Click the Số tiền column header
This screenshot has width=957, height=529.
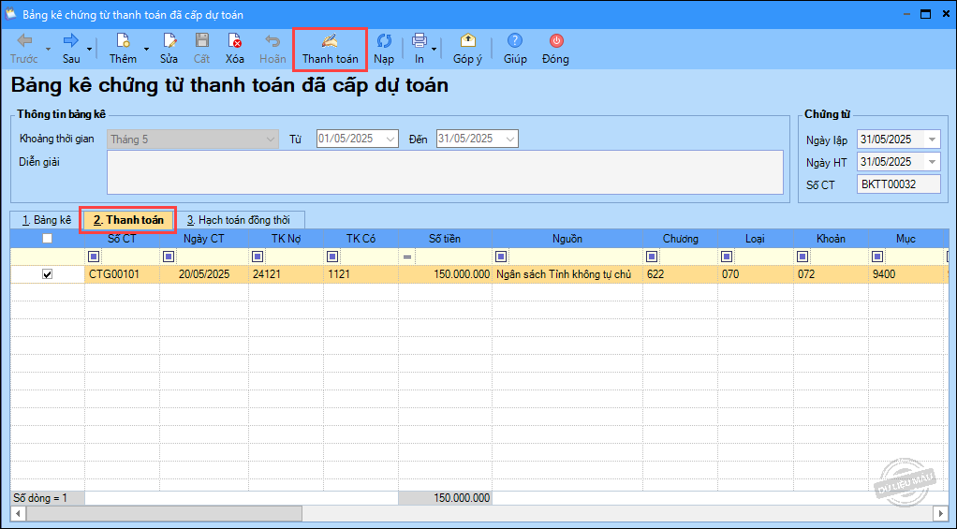(x=445, y=239)
